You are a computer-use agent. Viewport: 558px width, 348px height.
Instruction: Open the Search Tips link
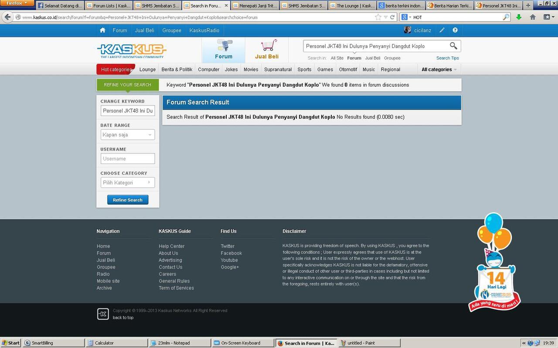448,58
